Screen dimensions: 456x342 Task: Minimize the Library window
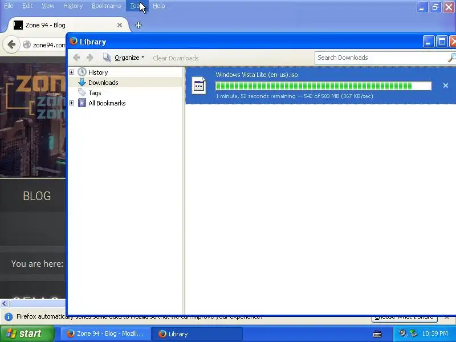429,42
